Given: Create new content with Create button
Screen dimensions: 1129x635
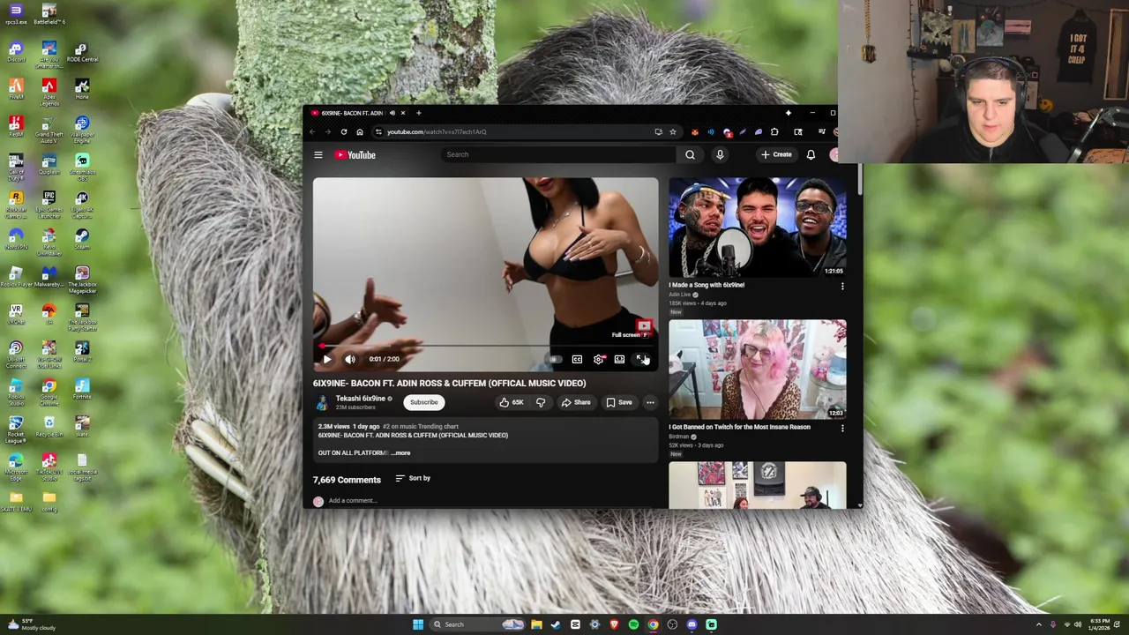Looking at the screenshot, I should point(776,155).
